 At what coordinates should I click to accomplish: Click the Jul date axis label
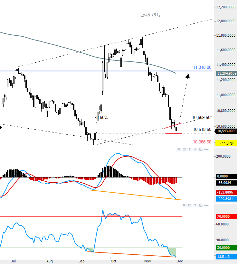point(14,261)
